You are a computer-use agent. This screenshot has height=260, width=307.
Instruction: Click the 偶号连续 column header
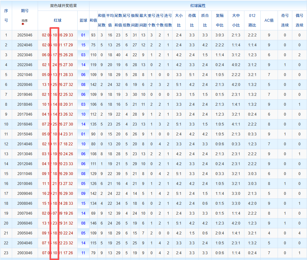pyautogui.click(x=299, y=20)
